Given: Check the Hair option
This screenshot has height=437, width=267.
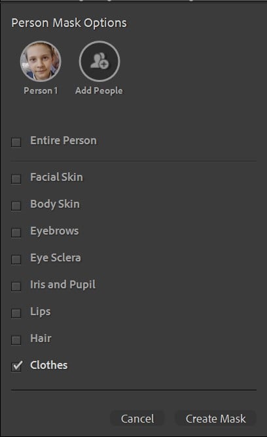Looking at the screenshot, I should 16,340.
